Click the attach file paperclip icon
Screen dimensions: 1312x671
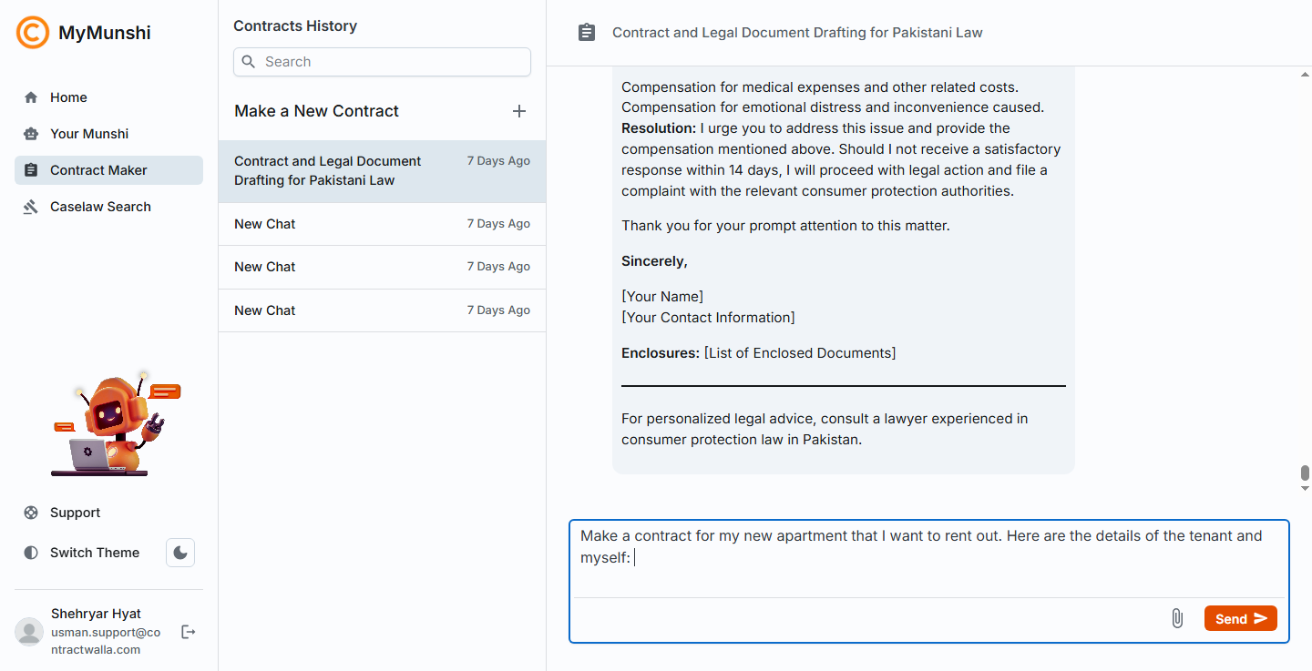point(1177,619)
